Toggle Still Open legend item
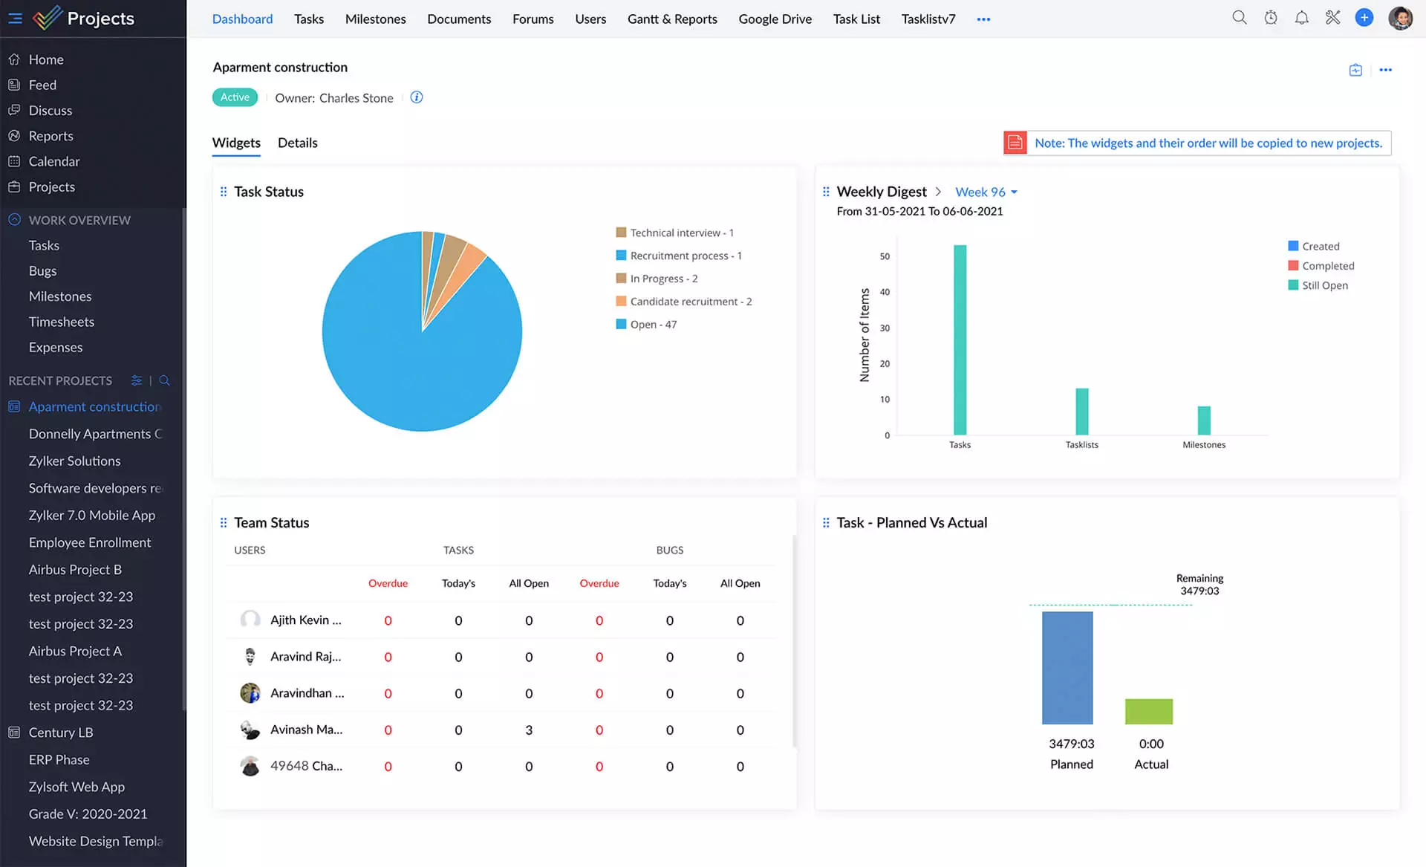Image resolution: width=1426 pixels, height=867 pixels. (1324, 285)
